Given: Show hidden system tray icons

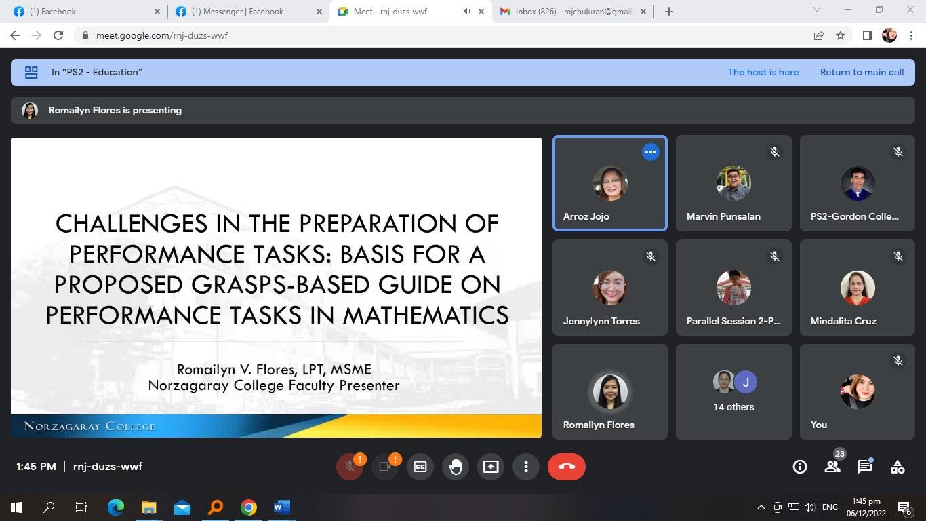Looking at the screenshot, I should click(761, 507).
